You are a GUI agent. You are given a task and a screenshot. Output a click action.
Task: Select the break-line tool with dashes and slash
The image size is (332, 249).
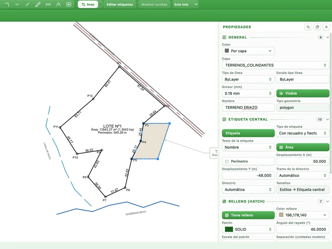click(x=17, y=5)
